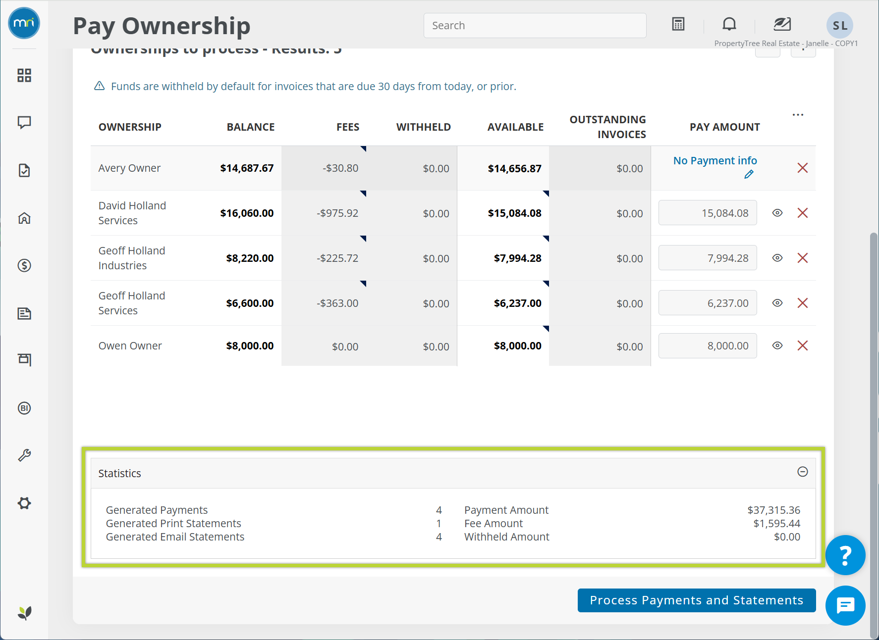The image size is (879, 640).
Task: Open the live chat bubble button
Action: coord(845,605)
